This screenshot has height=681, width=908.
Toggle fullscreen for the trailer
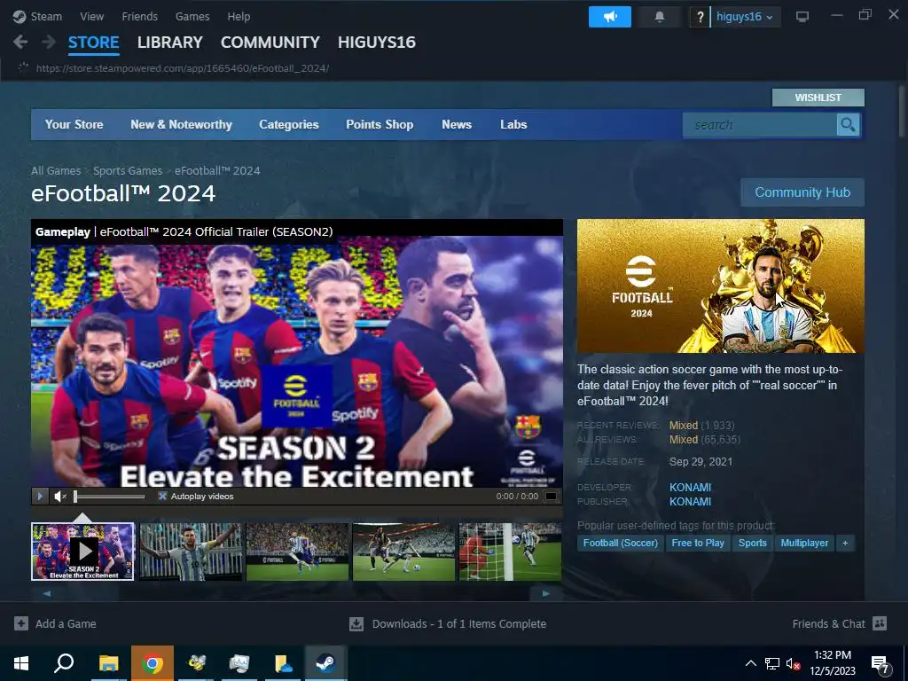(551, 497)
